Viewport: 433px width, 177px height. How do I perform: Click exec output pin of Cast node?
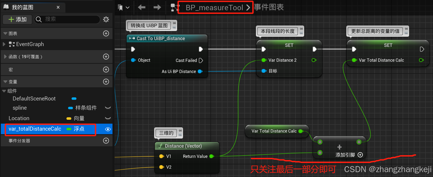[201, 49]
